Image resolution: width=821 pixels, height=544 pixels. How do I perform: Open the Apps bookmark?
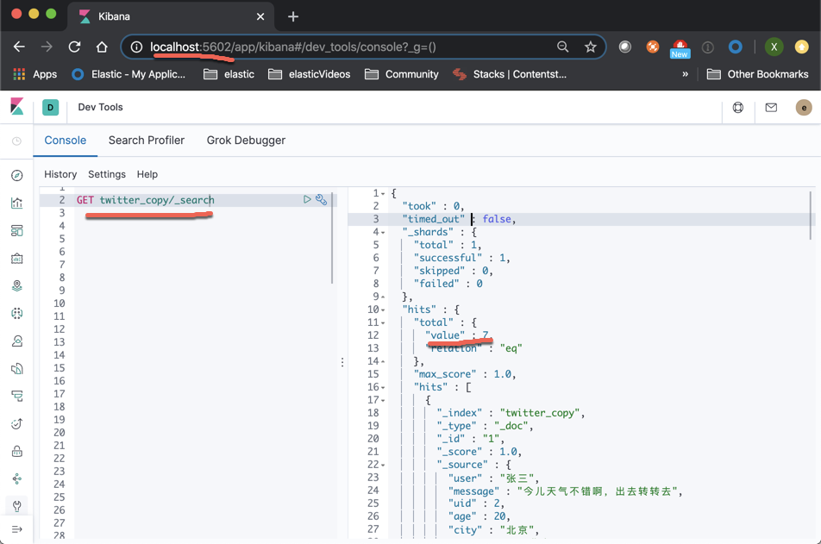tap(34, 74)
